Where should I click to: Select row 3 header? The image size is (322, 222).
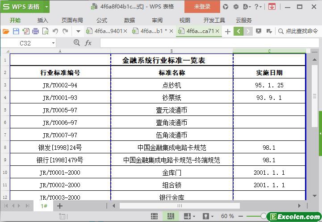point(5,85)
